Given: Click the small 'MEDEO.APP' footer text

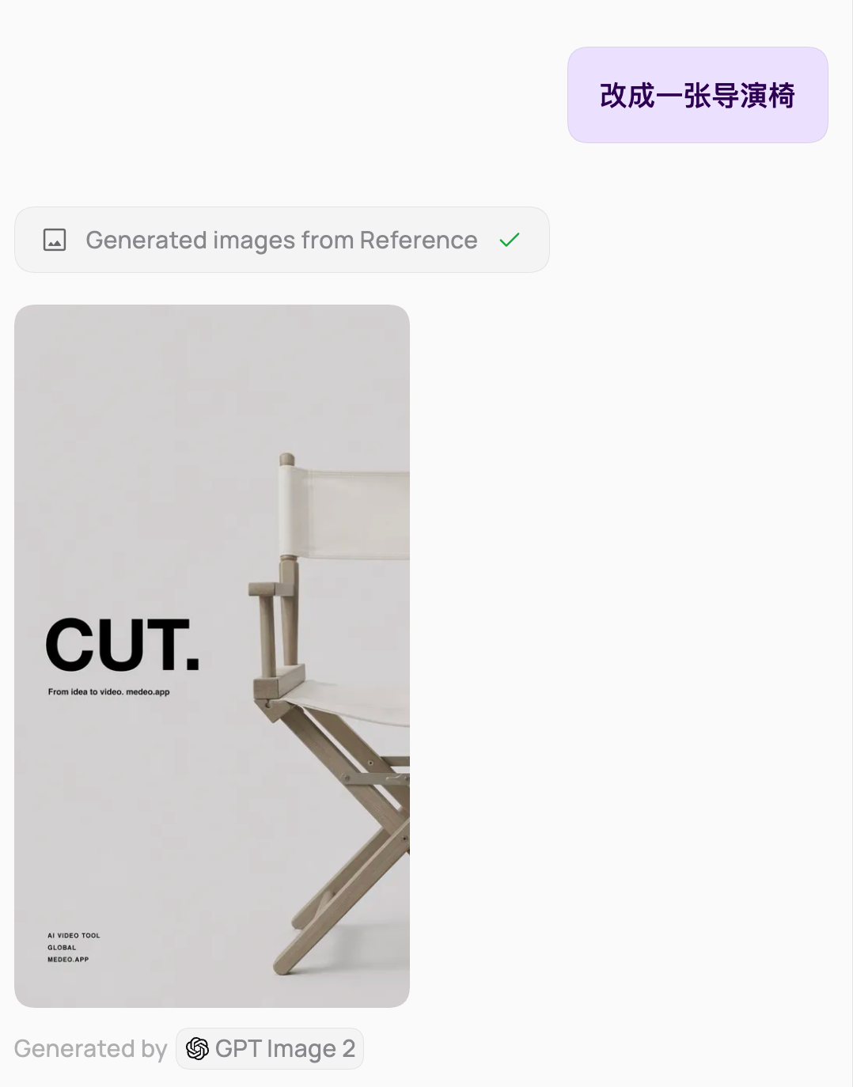Looking at the screenshot, I should pyautogui.click(x=68, y=959).
